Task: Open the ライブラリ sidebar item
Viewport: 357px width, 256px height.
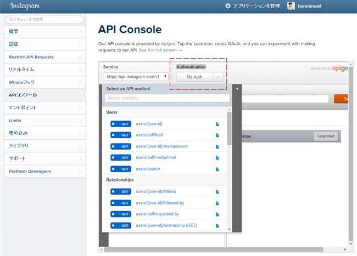Action: click(x=45, y=146)
